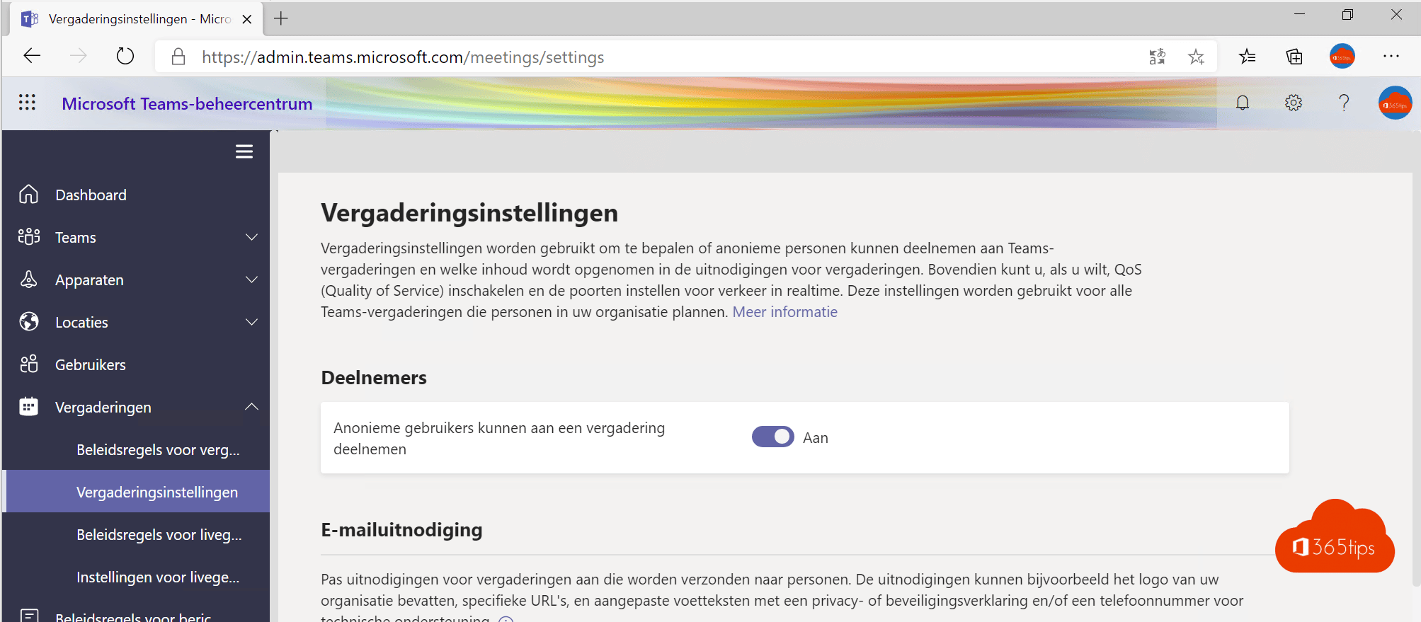Open the app launcher waffle icon

point(27,103)
